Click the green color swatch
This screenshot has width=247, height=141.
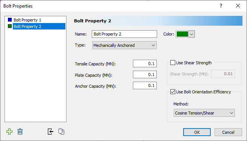click(182, 34)
